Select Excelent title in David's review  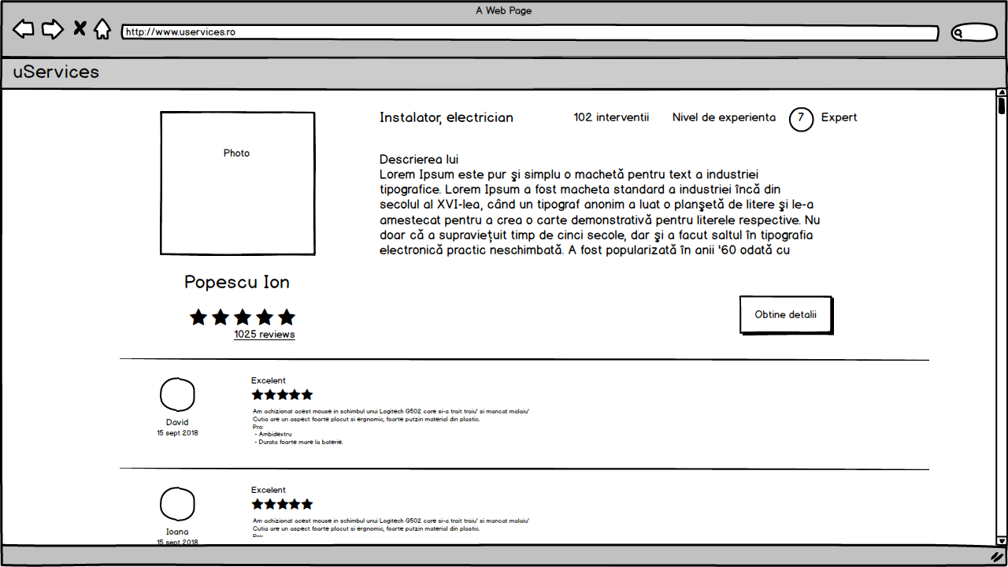click(269, 381)
